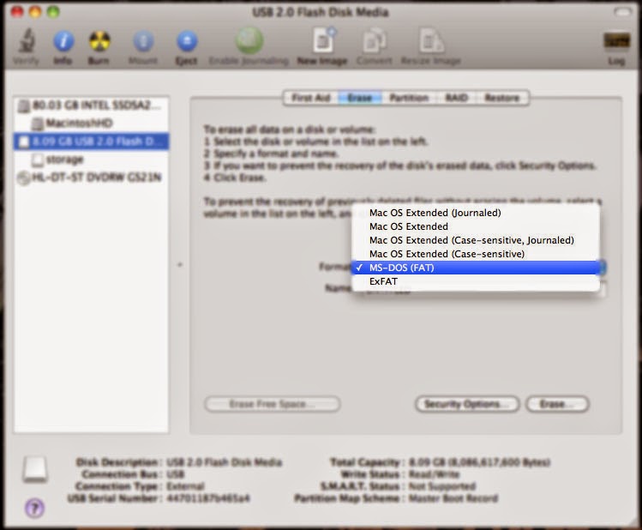
Task: Choose plain Mac OS Extended format
Action: coord(476,226)
